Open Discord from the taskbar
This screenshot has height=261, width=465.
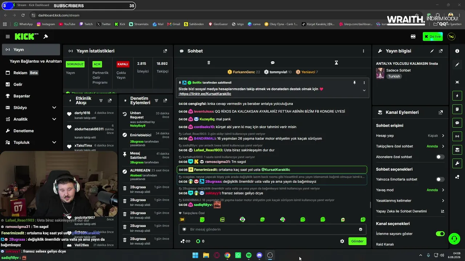coord(259,255)
